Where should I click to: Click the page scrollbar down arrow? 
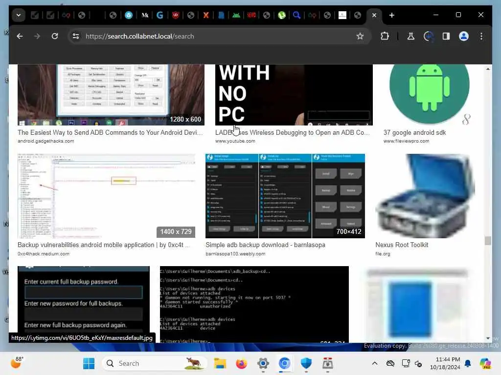(x=488, y=338)
